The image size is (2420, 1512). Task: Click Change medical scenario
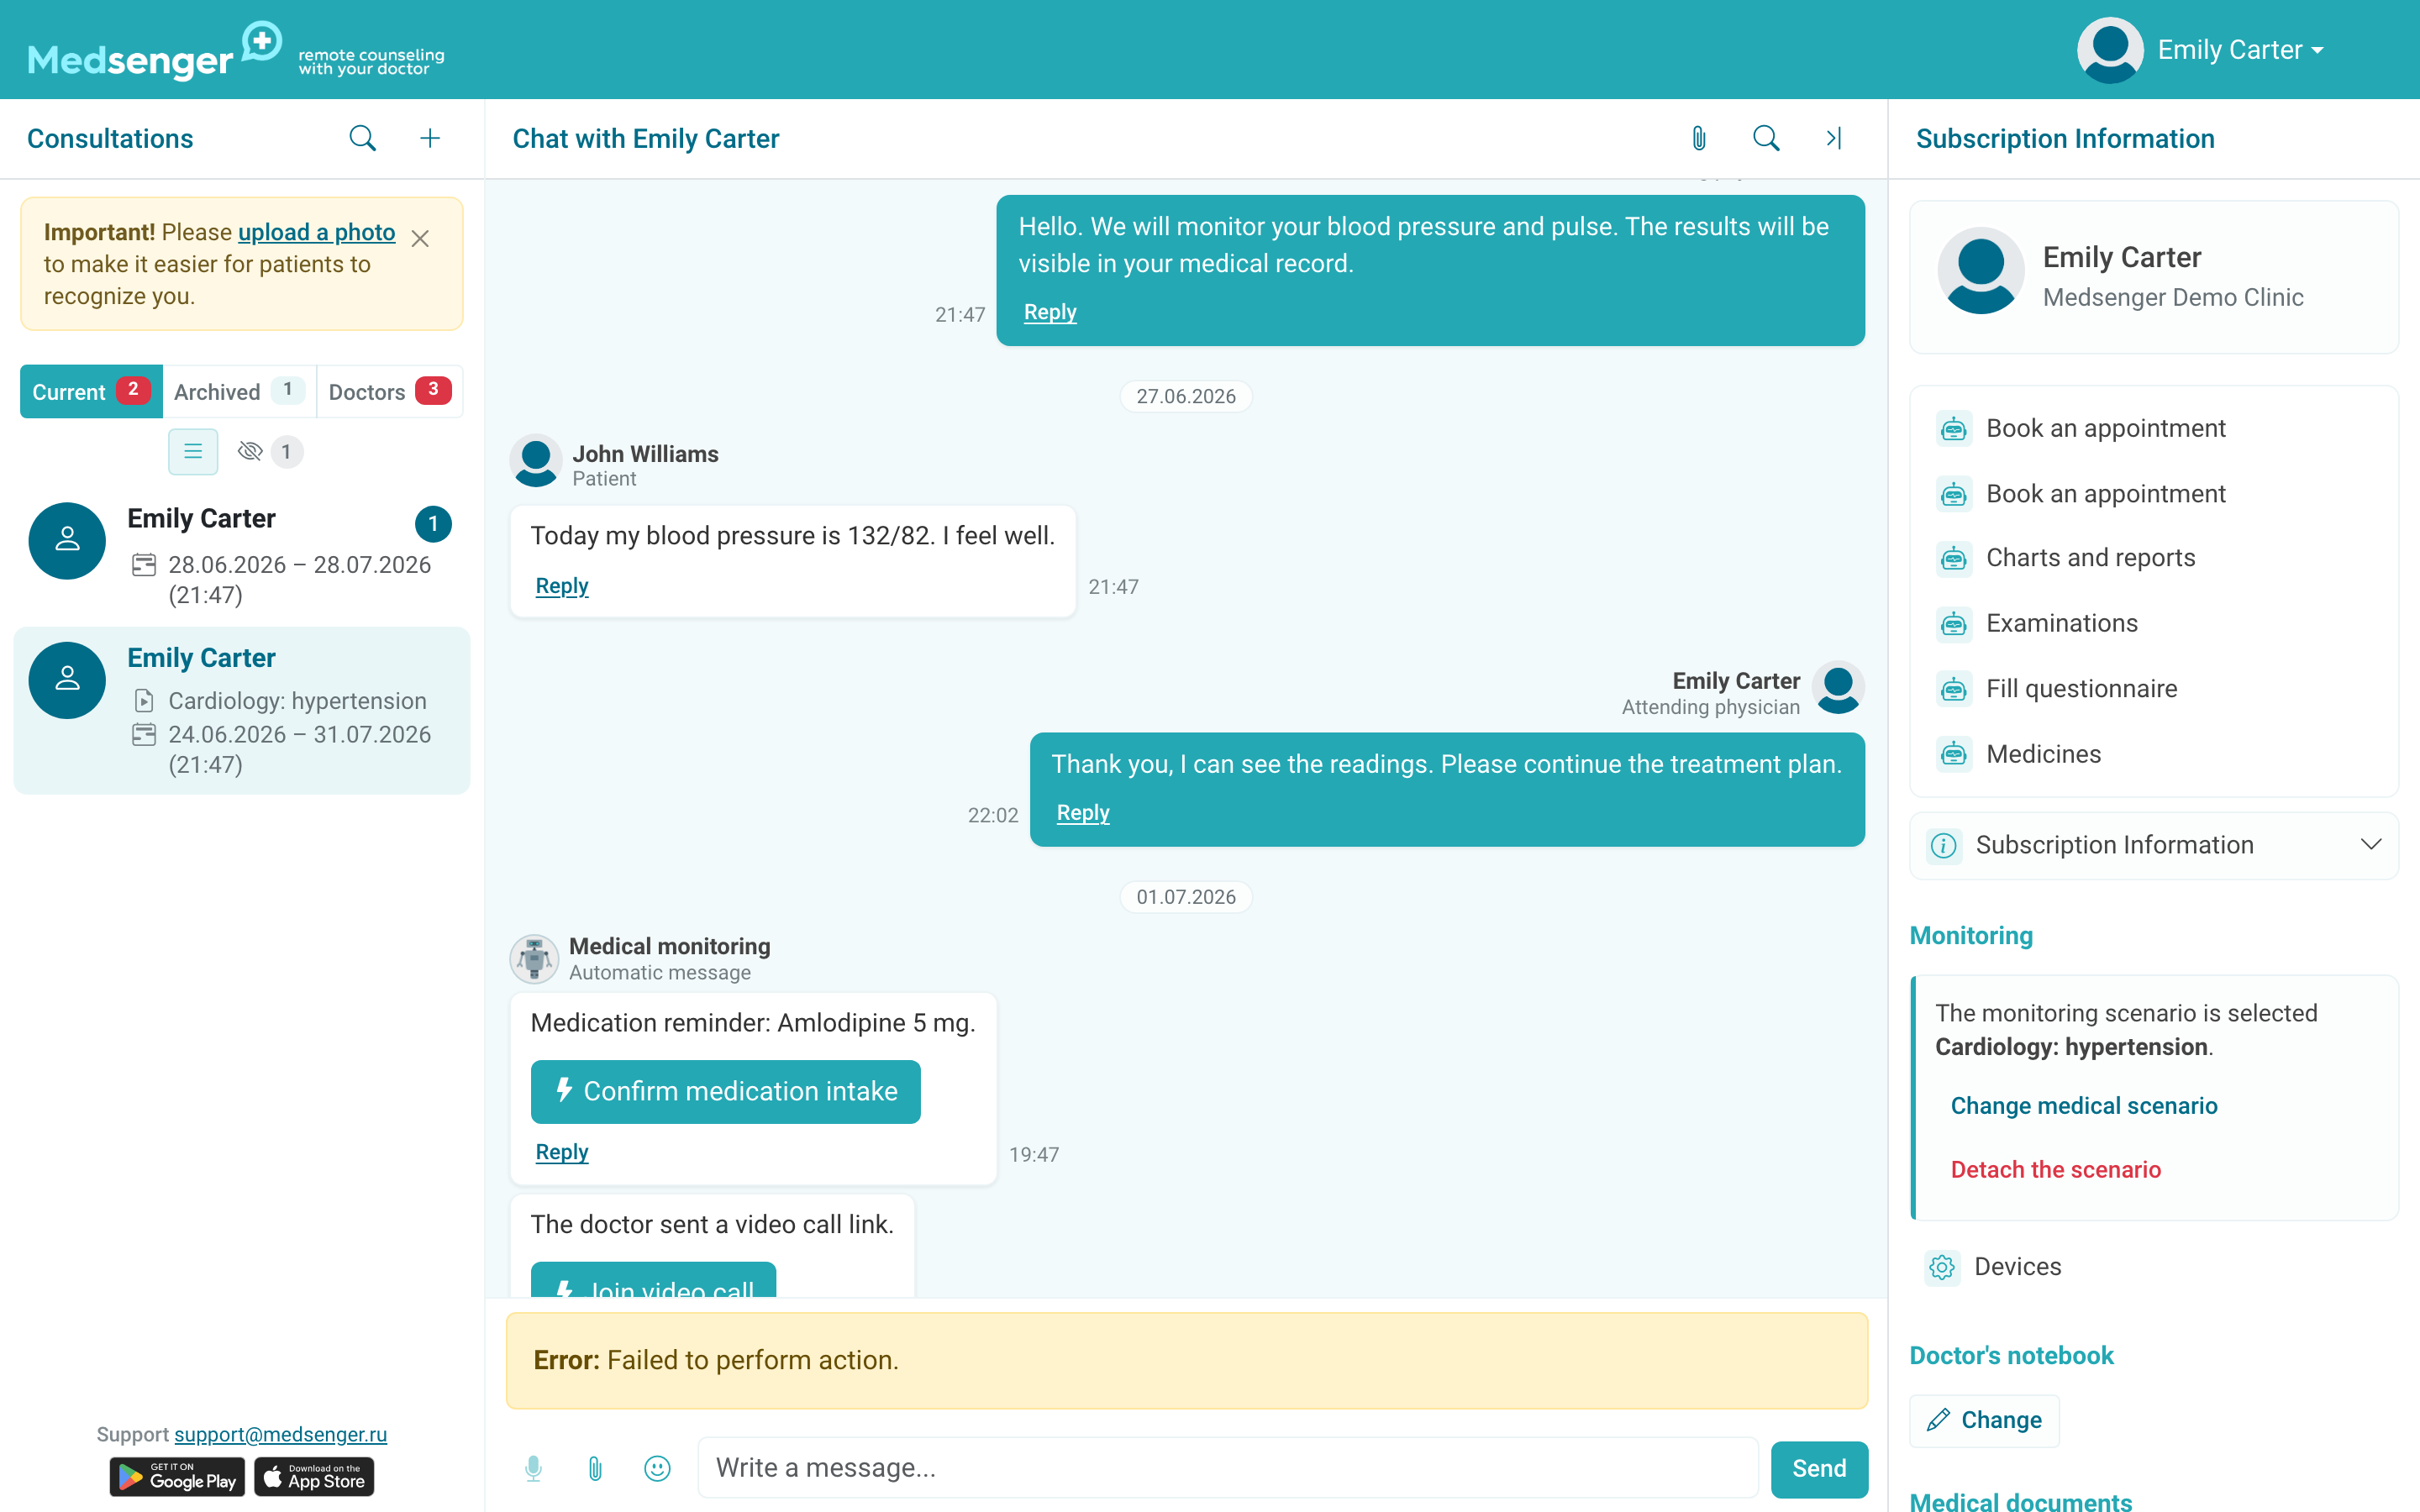tap(2084, 1106)
